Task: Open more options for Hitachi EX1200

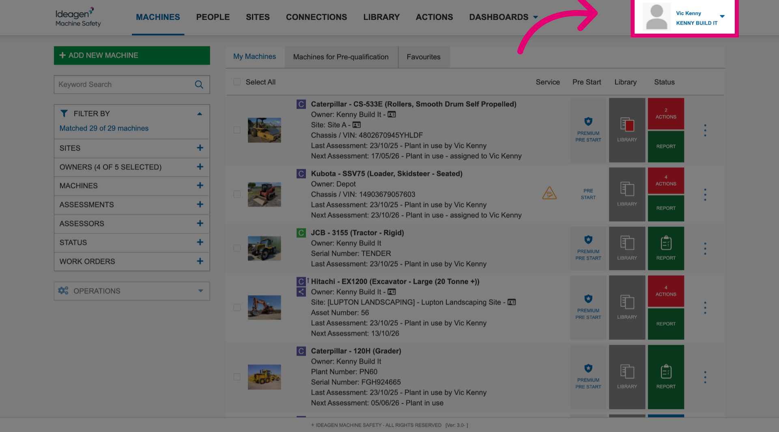Action: (x=705, y=308)
